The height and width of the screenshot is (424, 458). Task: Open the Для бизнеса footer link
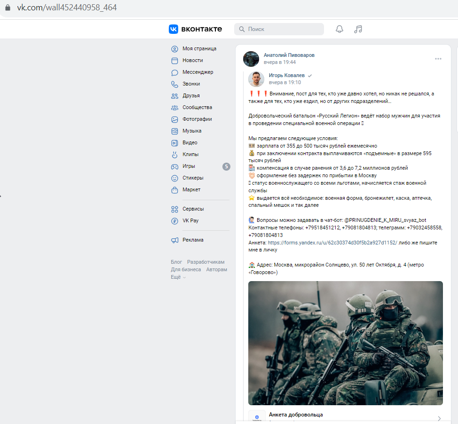click(186, 269)
